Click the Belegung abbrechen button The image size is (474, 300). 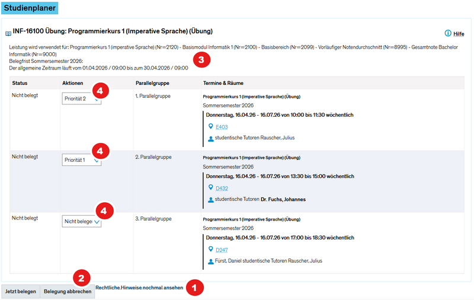point(68,292)
